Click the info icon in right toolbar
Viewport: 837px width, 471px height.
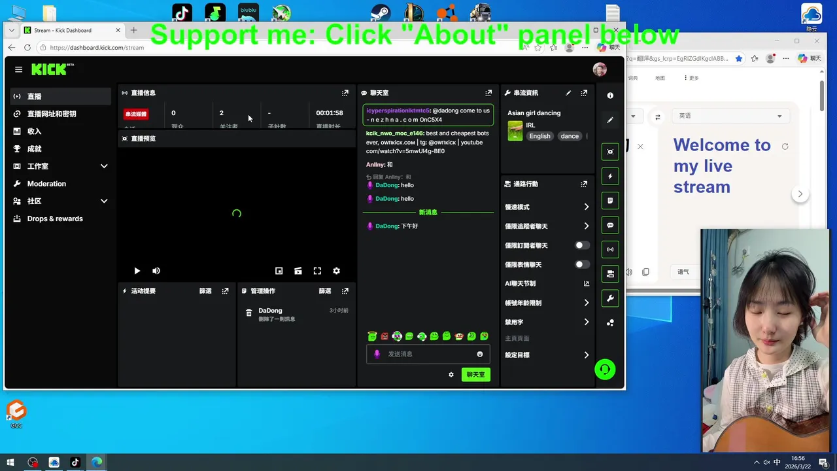(x=610, y=96)
